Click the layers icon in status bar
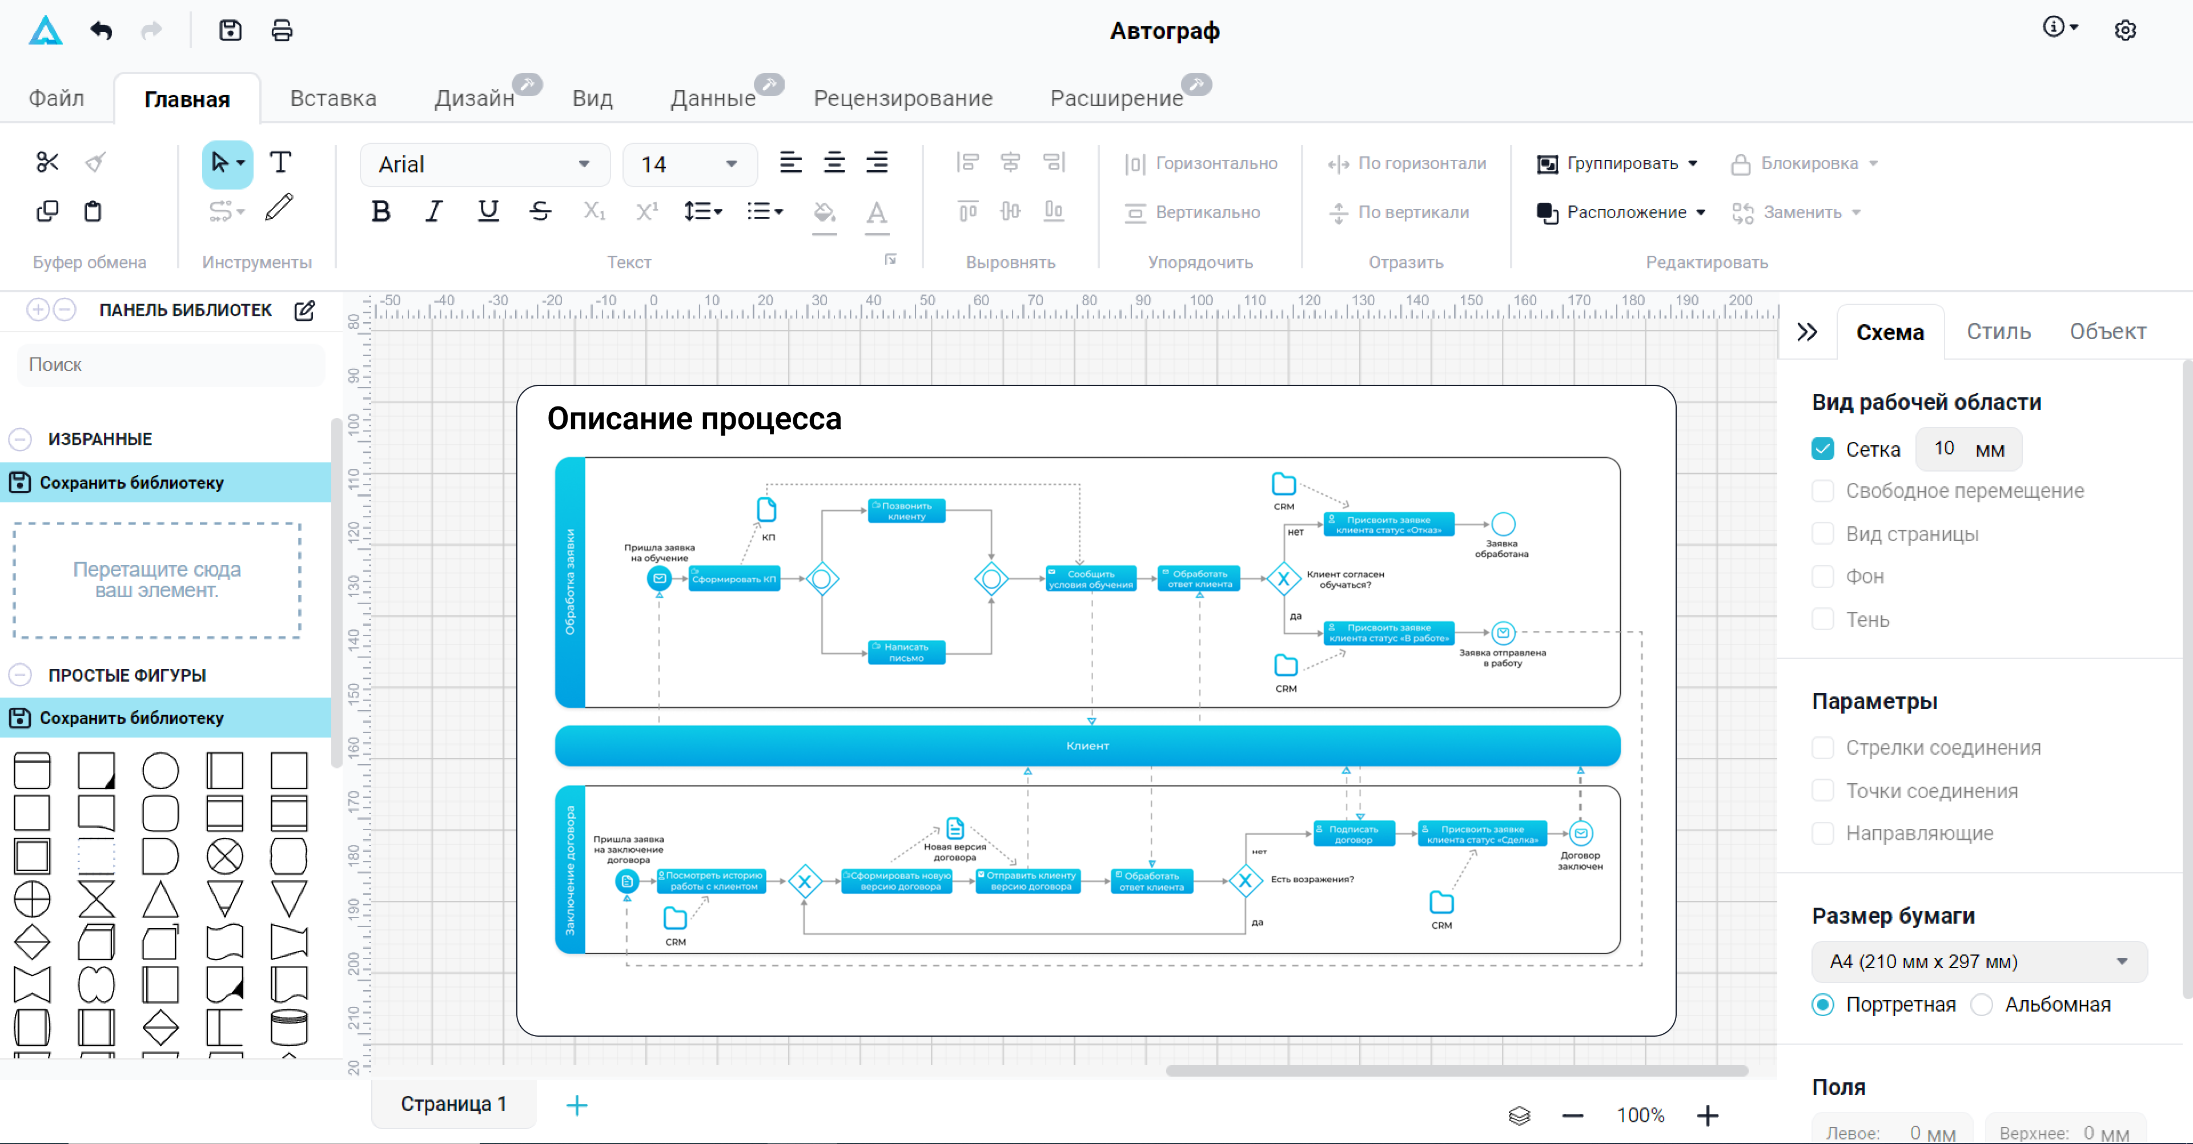The image size is (2193, 1144). [1519, 1115]
